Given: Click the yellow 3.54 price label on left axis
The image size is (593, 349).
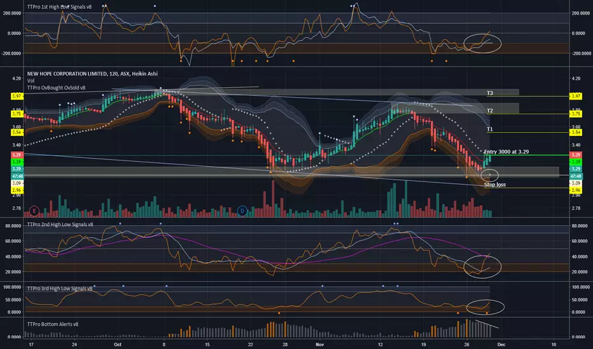Looking at the screenshot, I should click(x=17, y=133).
